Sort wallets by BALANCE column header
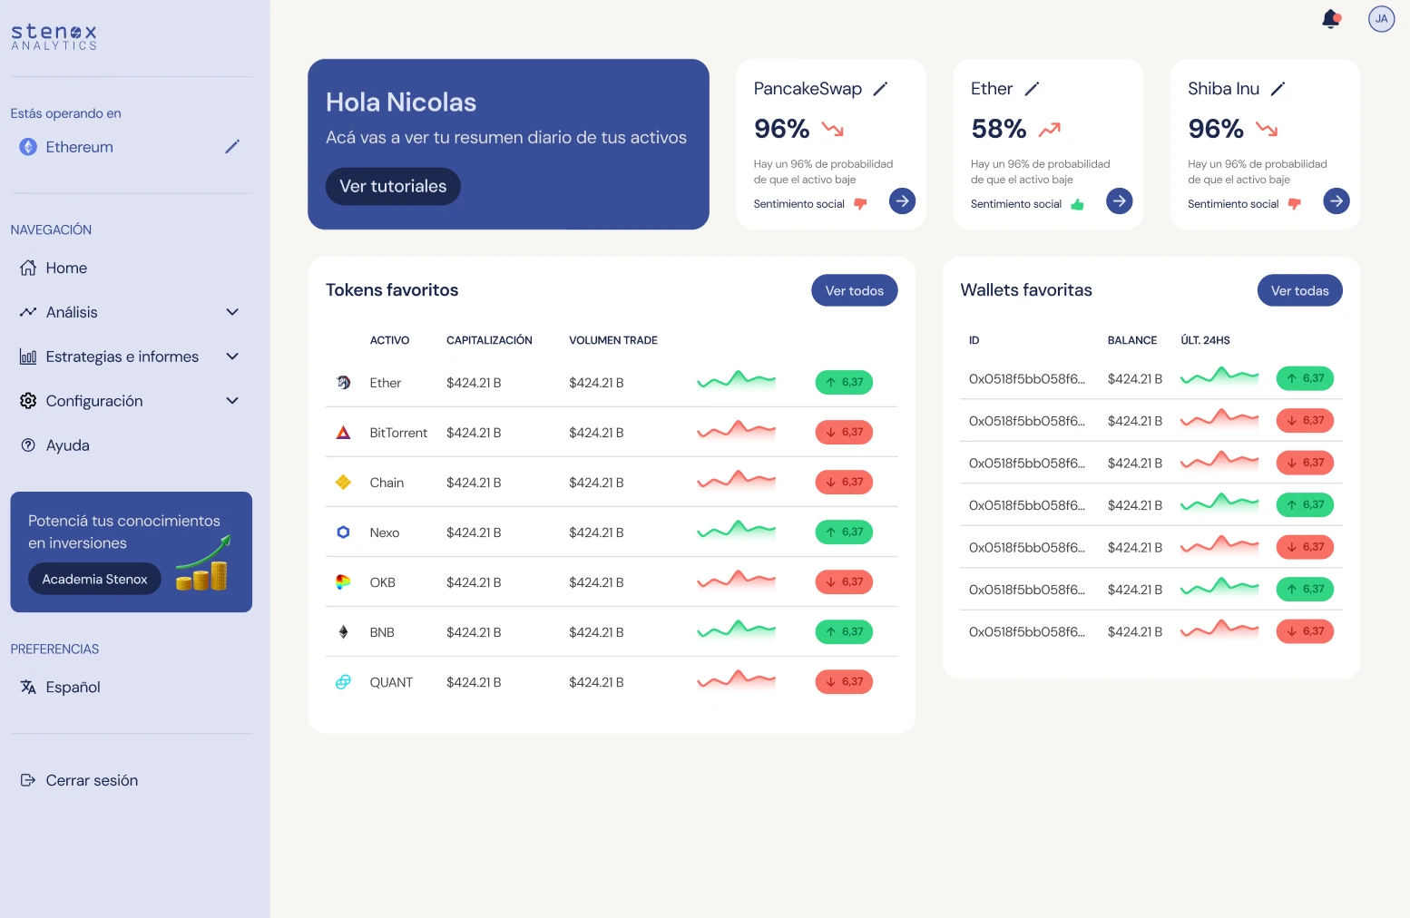Screen dimensions: 1410x918 [1132, 340]
